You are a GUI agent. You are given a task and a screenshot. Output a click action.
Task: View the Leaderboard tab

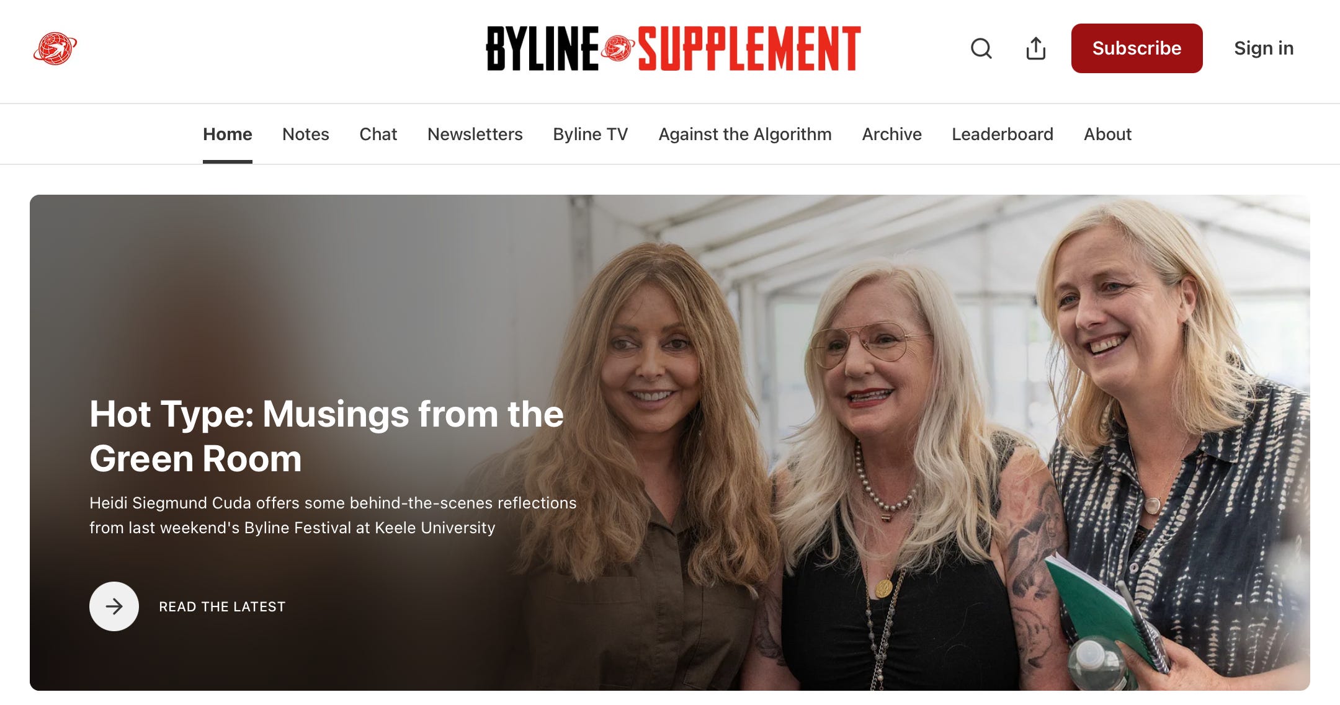click(x=1003, y=134)
